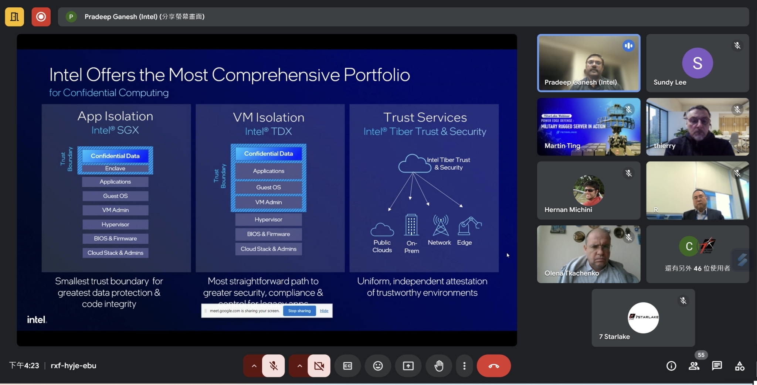Click the red recording indicator top-left
Viewport: 757px width, 385px height.
41,17
